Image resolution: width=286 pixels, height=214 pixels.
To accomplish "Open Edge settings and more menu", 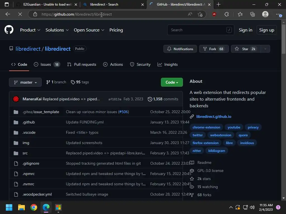I will point(279,14).
